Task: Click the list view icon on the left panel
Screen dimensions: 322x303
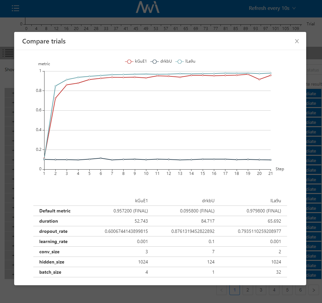Action: pyautogui.click(x=8, y=53)
